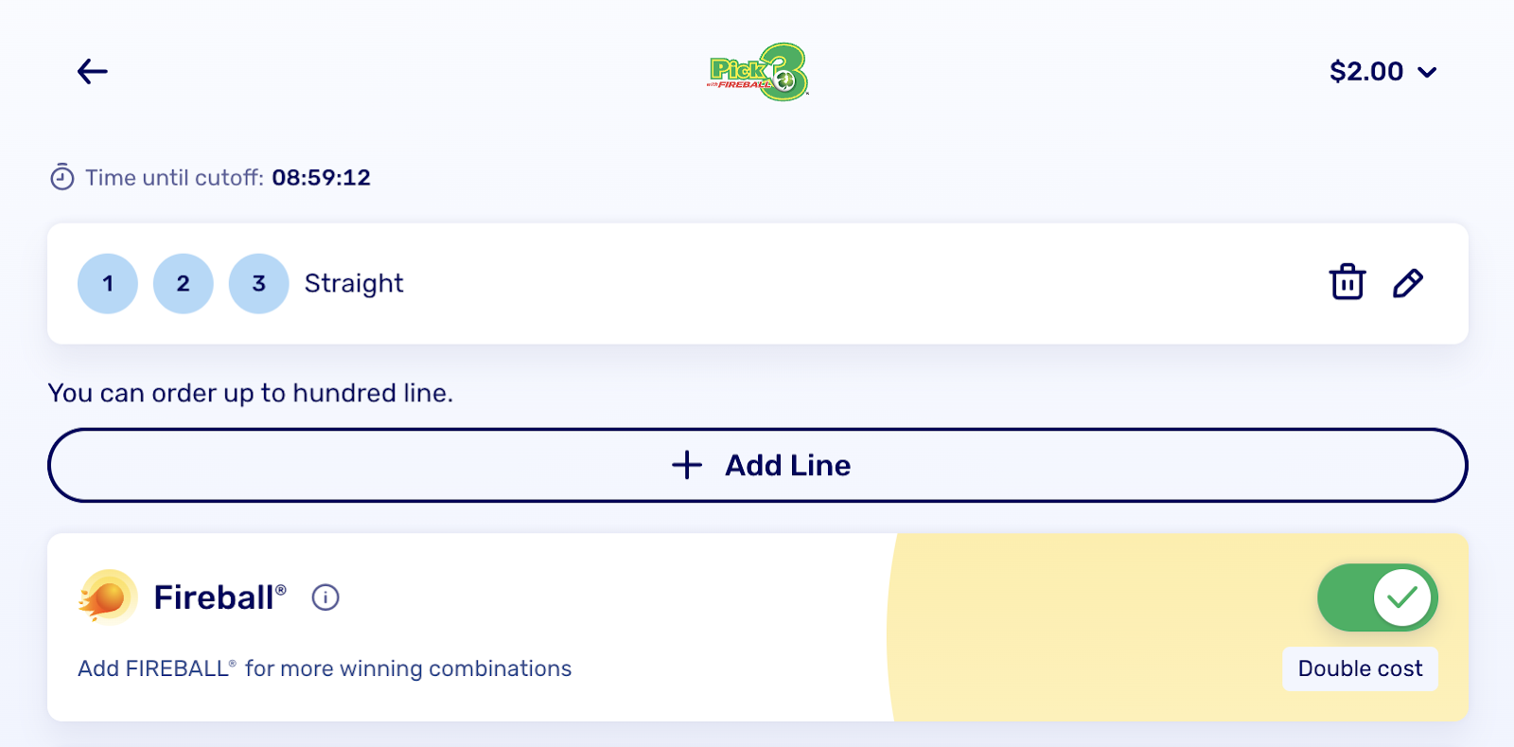Click the stopwatch icon beside cutoff time
Image resolution: width=1514 pixels, height=747 pixels.
[62, 177]
